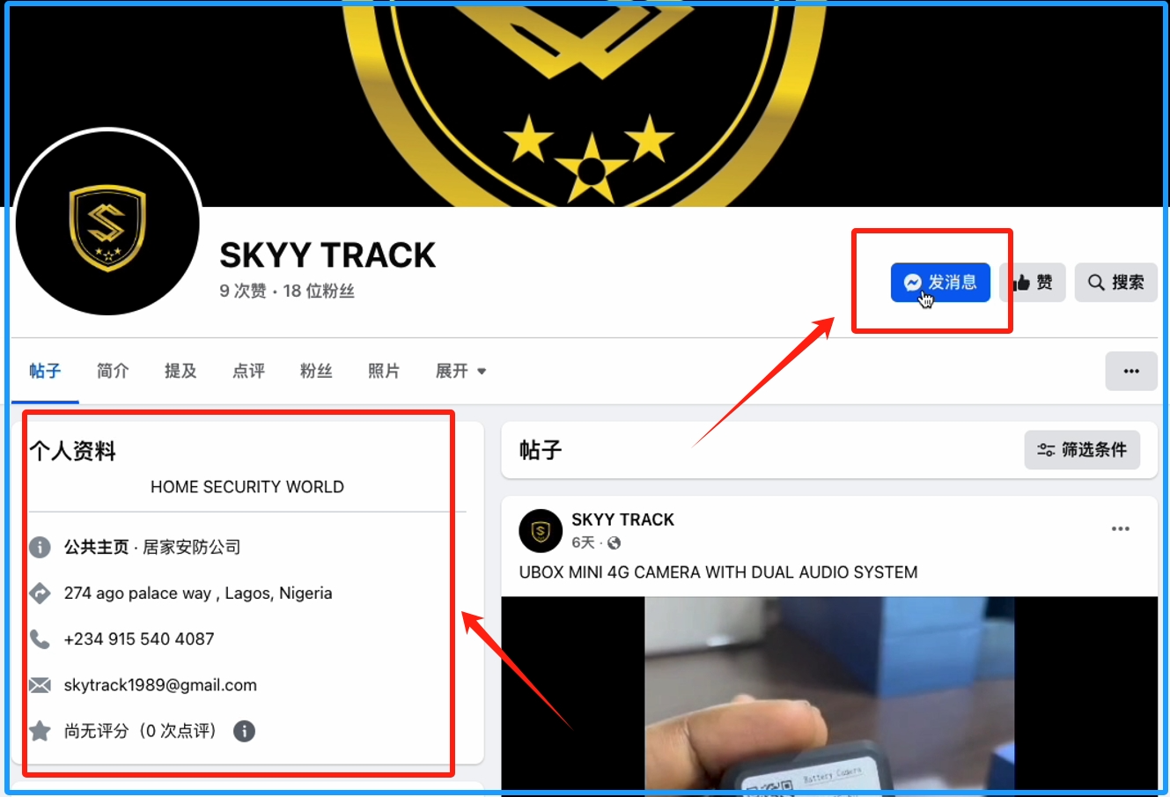Click the 筛选条件 filter button
The height and width of the screenshot is (797, 1170).
(x=1082, y=450)
